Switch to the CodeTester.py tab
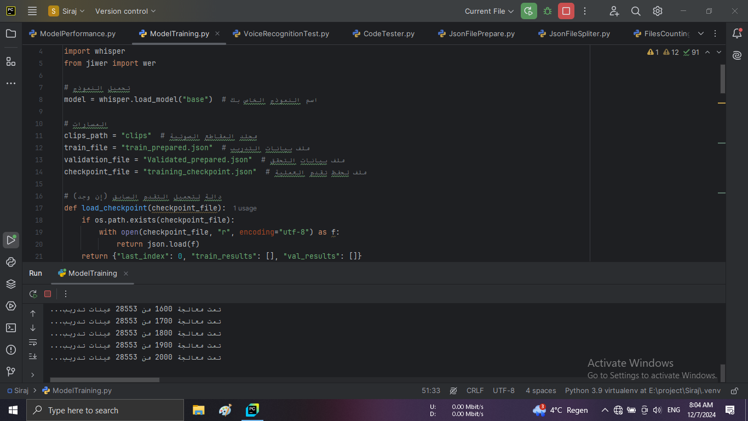The width and height of the screenshot is (748, 421). coord(384,33)
